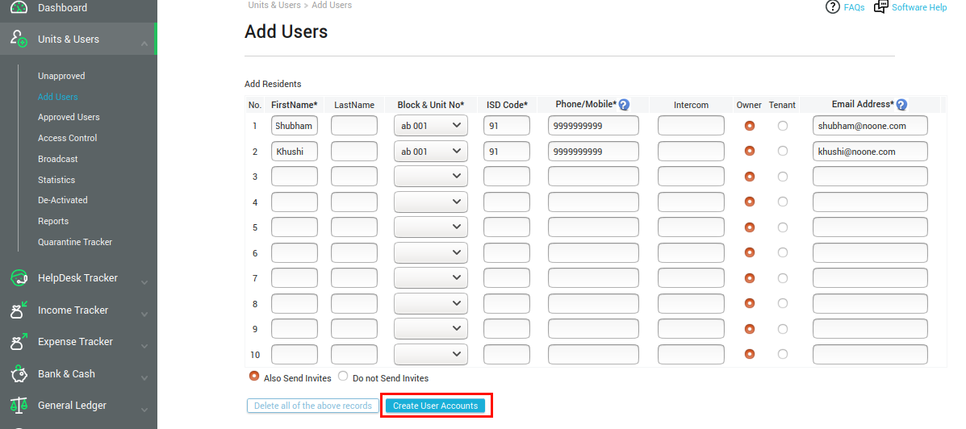Click the FirstName field containing Shubham

[x=295, y=126]
